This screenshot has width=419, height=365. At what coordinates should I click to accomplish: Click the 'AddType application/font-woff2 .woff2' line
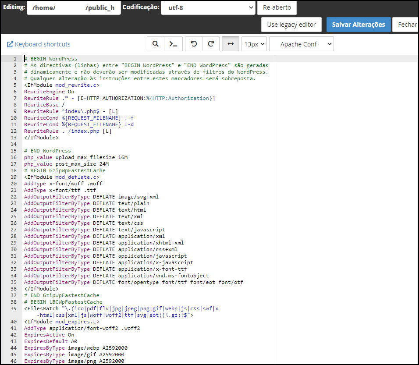click(82, 328)
